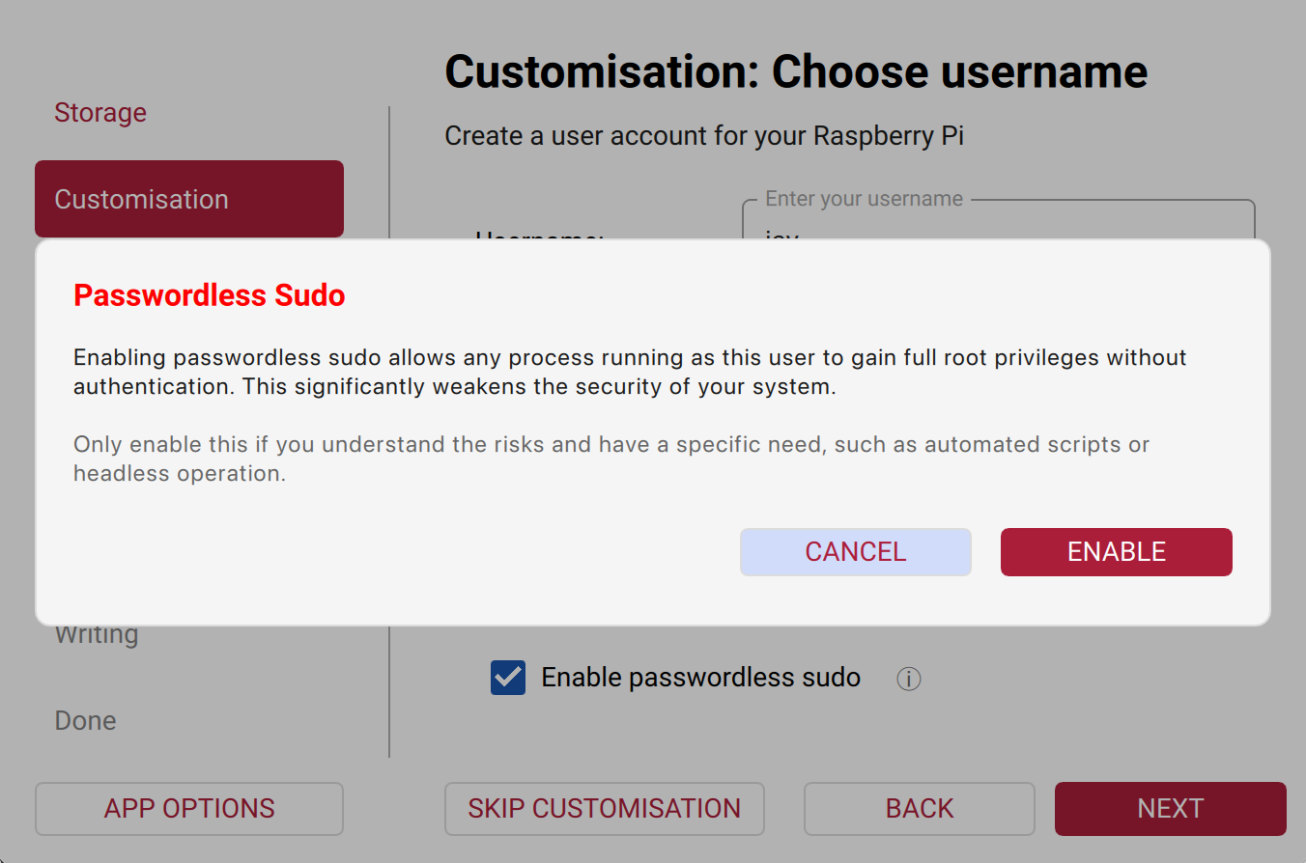The height and width of the screenshot is (863, 1306).
Task: Click the Customisation: Choose username heading
Action: tap(796, 70)
